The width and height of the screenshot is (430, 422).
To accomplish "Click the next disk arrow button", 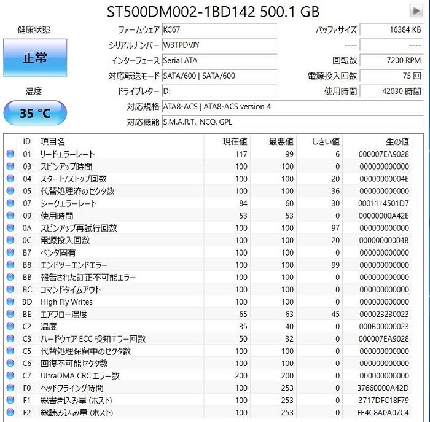I will click(x=416, y=10).
